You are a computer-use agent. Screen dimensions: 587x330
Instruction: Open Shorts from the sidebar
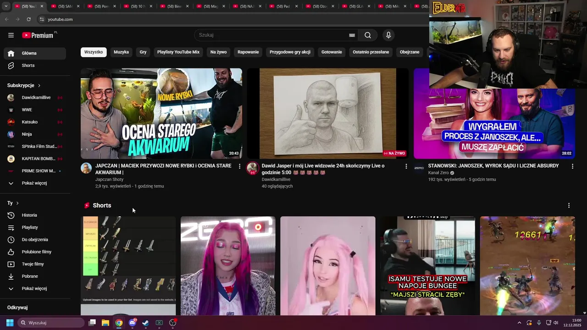tap(35, 66)
